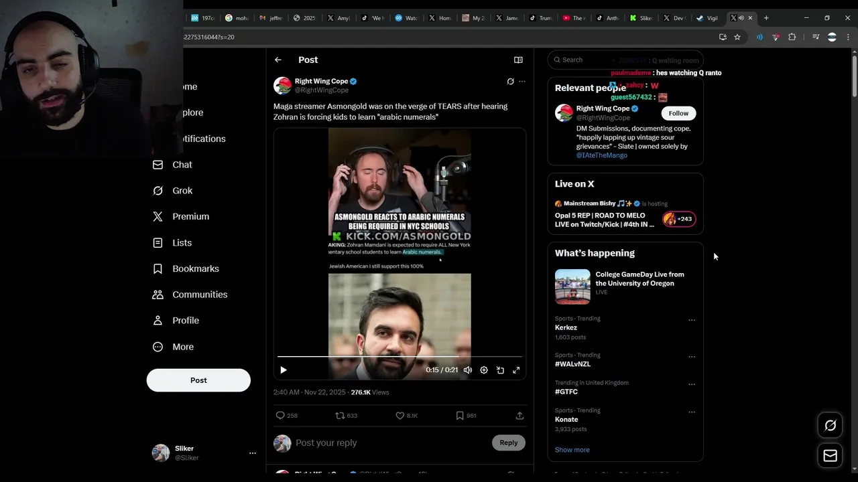The image size is (858, 482).
Task: Click the 276.1K Views count
Action: click(370, 392)
